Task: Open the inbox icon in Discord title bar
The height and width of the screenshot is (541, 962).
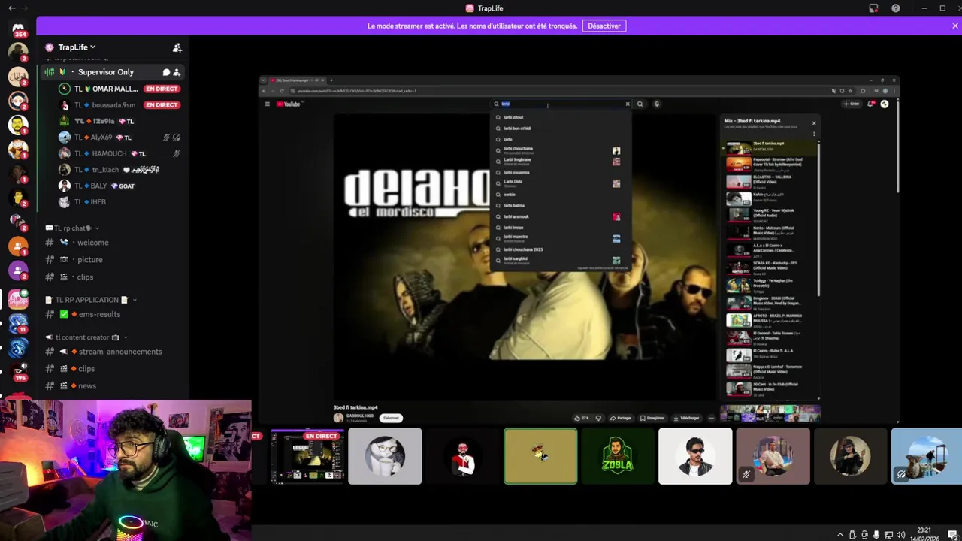Action: (x=873, y=8)
